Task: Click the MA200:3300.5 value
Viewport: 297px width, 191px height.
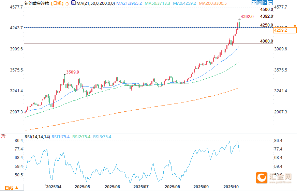Action: pos(213,3)
